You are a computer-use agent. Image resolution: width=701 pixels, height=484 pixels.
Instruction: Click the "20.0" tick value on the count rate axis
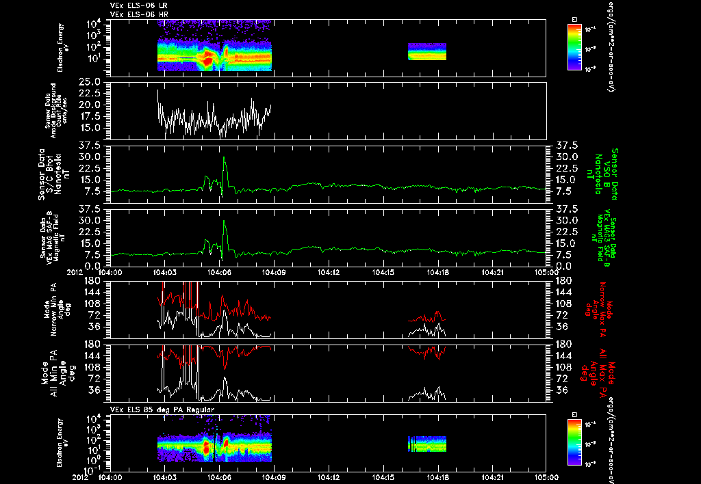(91, 105)
